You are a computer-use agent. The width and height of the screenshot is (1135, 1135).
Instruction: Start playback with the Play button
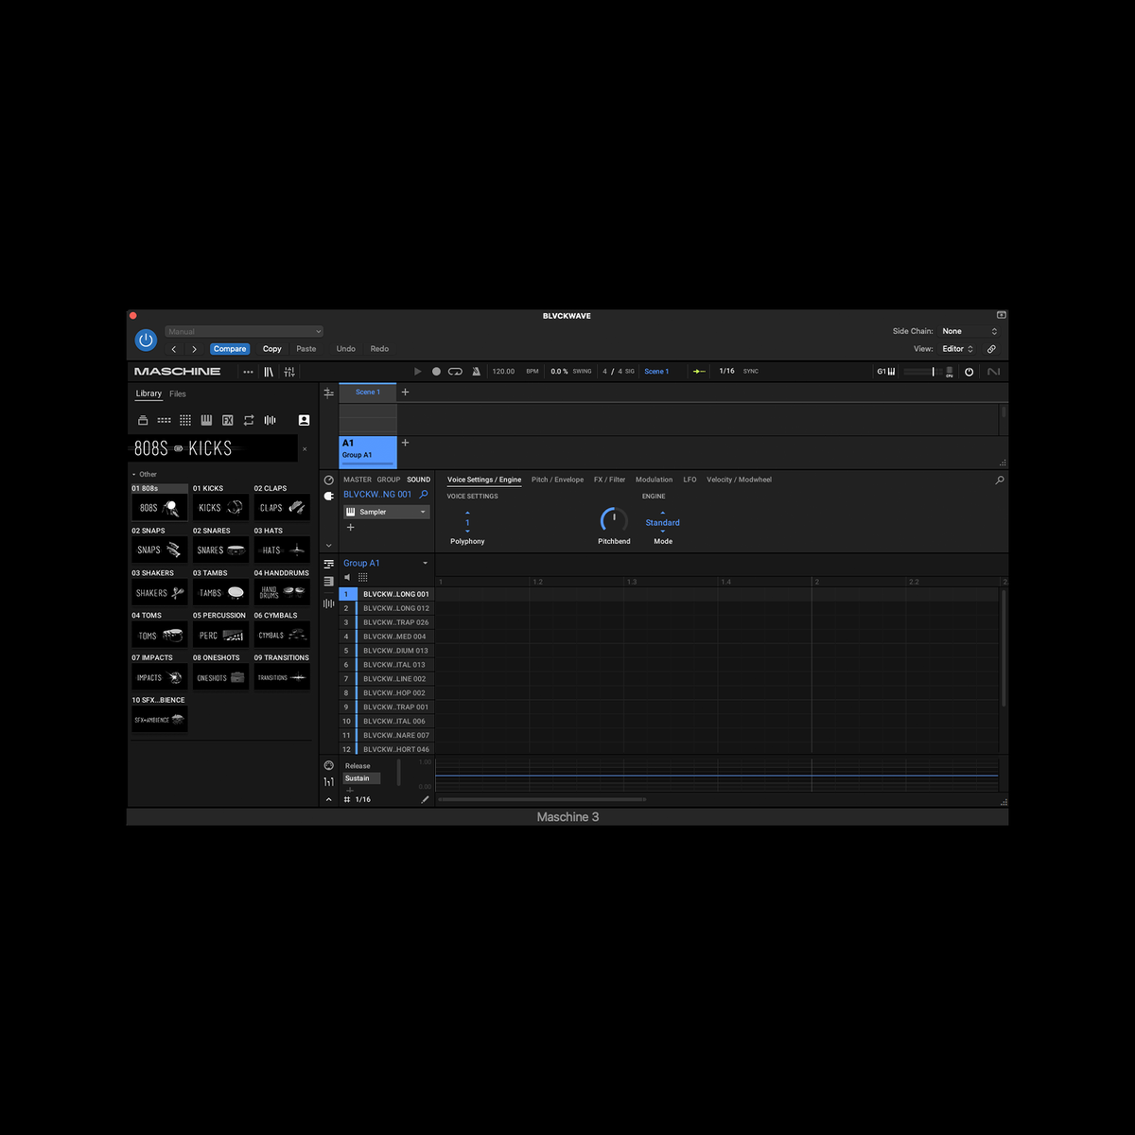(x=418, y=372)
